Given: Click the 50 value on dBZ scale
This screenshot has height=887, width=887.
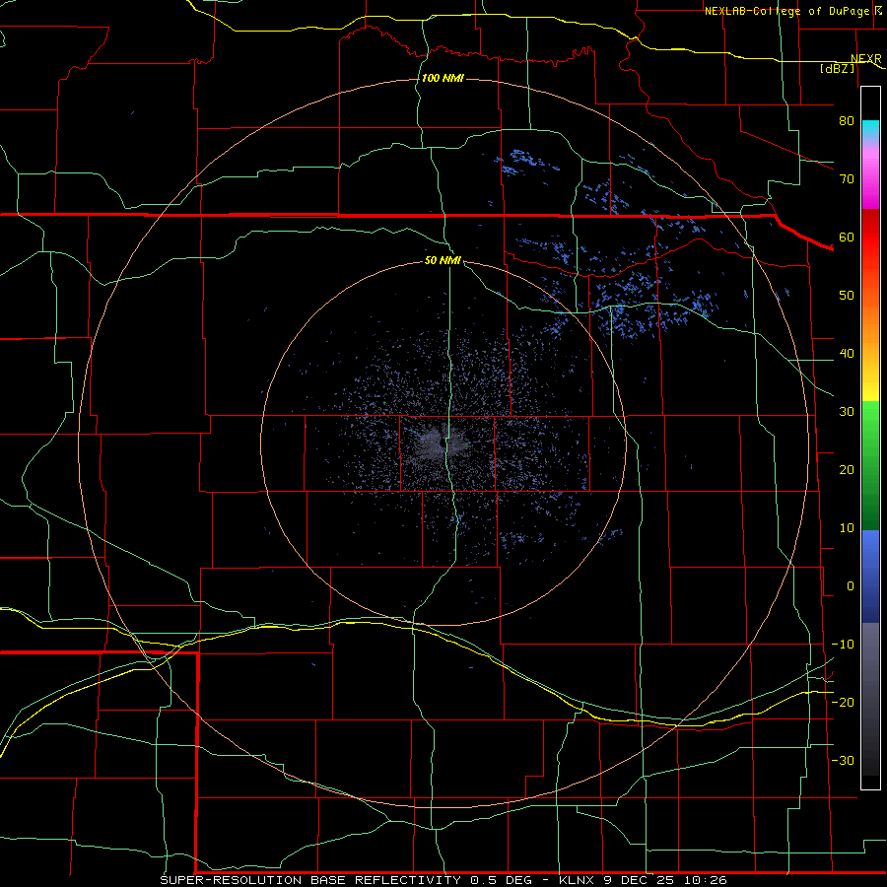Looking at the screenshot, I should (x=847, y=296).
